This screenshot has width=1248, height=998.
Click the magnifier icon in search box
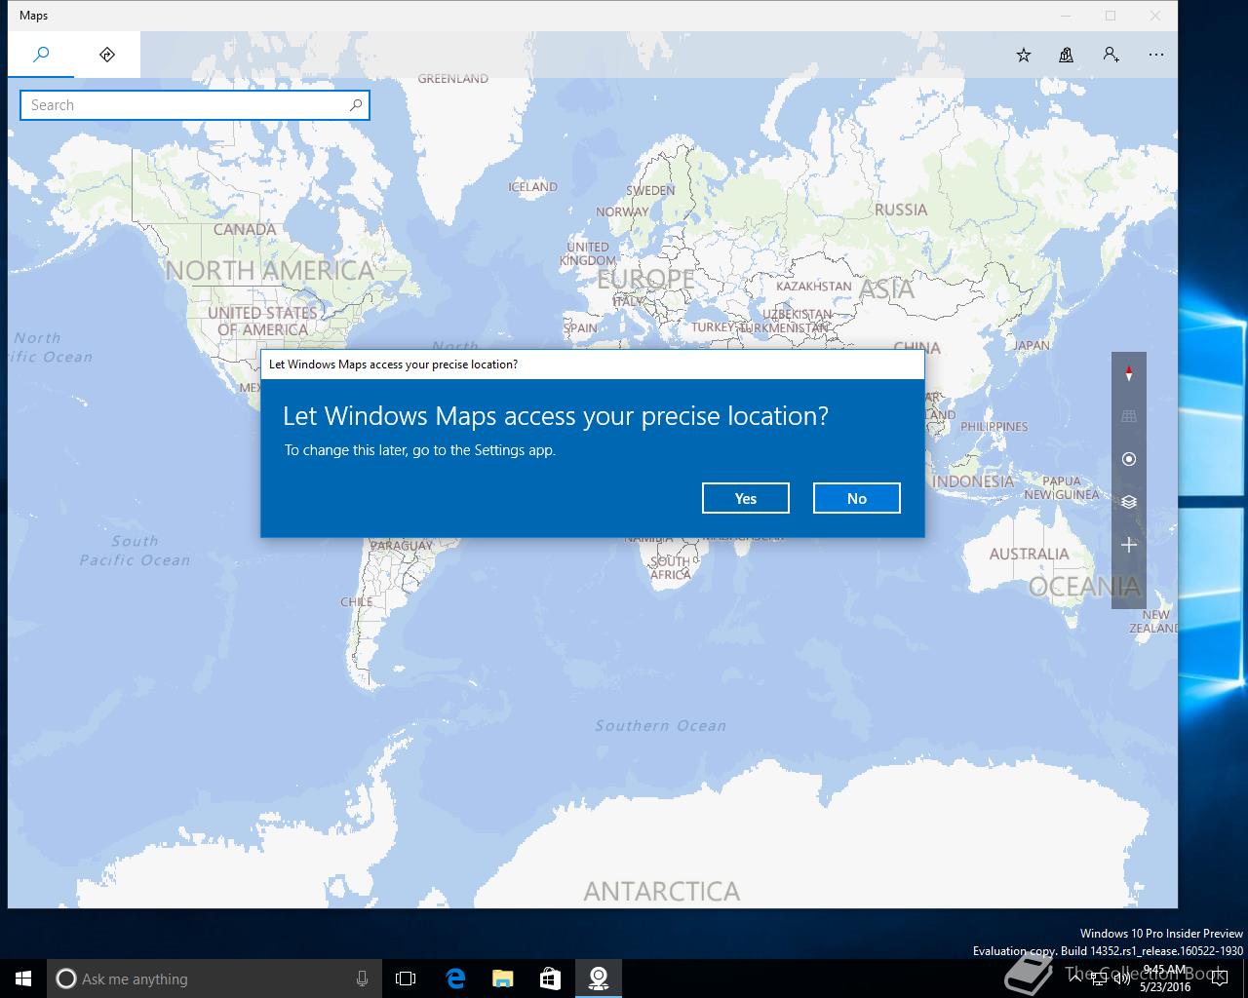(x=356, y=105)
